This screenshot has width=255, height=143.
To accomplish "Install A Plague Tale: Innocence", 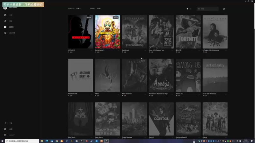I will click(x=205, y=52).
